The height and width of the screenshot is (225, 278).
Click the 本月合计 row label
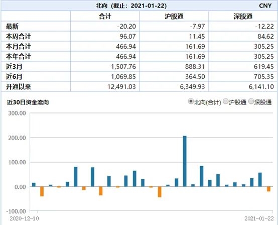tap(19, 47)
